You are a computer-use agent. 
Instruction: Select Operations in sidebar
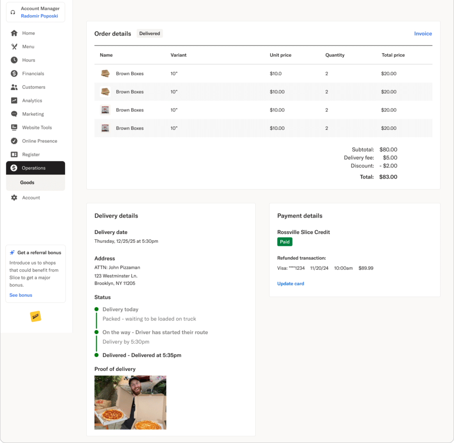pos(35,168)
